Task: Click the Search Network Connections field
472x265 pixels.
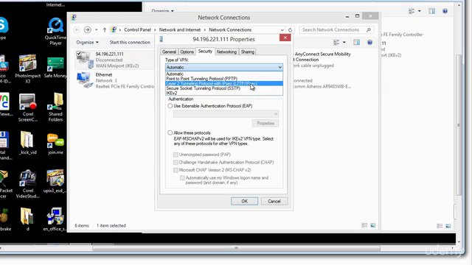Action: (x=336, y=29)
